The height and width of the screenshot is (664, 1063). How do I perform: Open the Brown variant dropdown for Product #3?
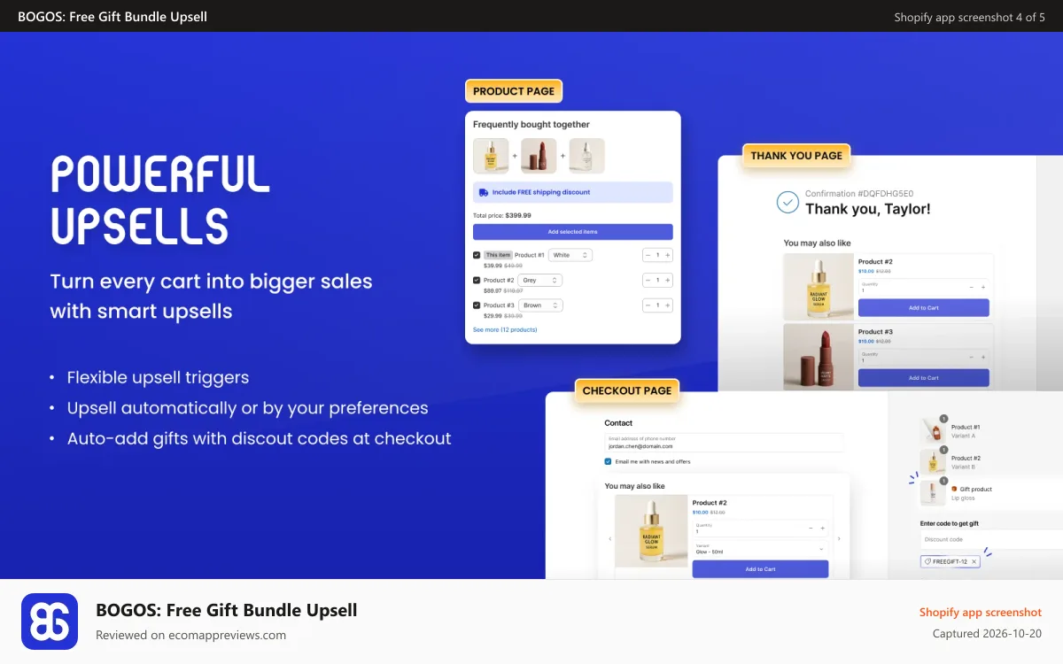coord(540,305)
